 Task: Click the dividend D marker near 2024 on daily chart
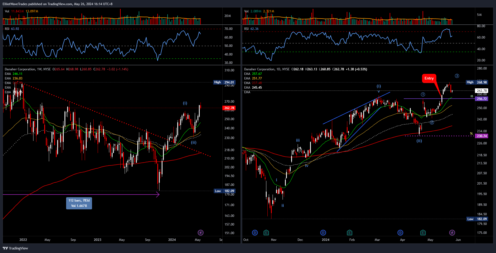[x=323, y=233]
